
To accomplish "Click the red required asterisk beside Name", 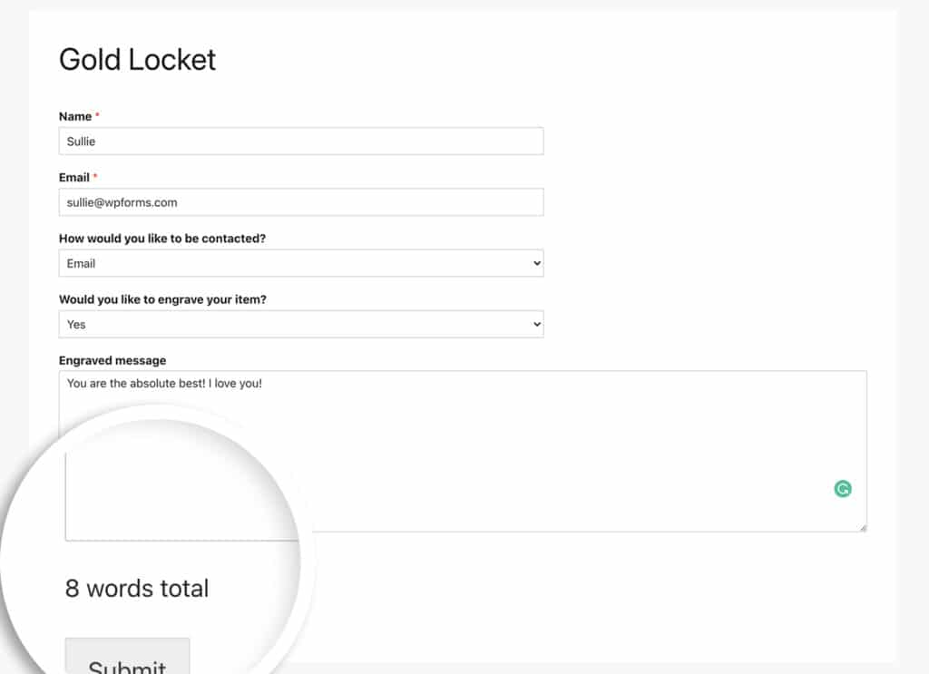I will coord(97,116).
